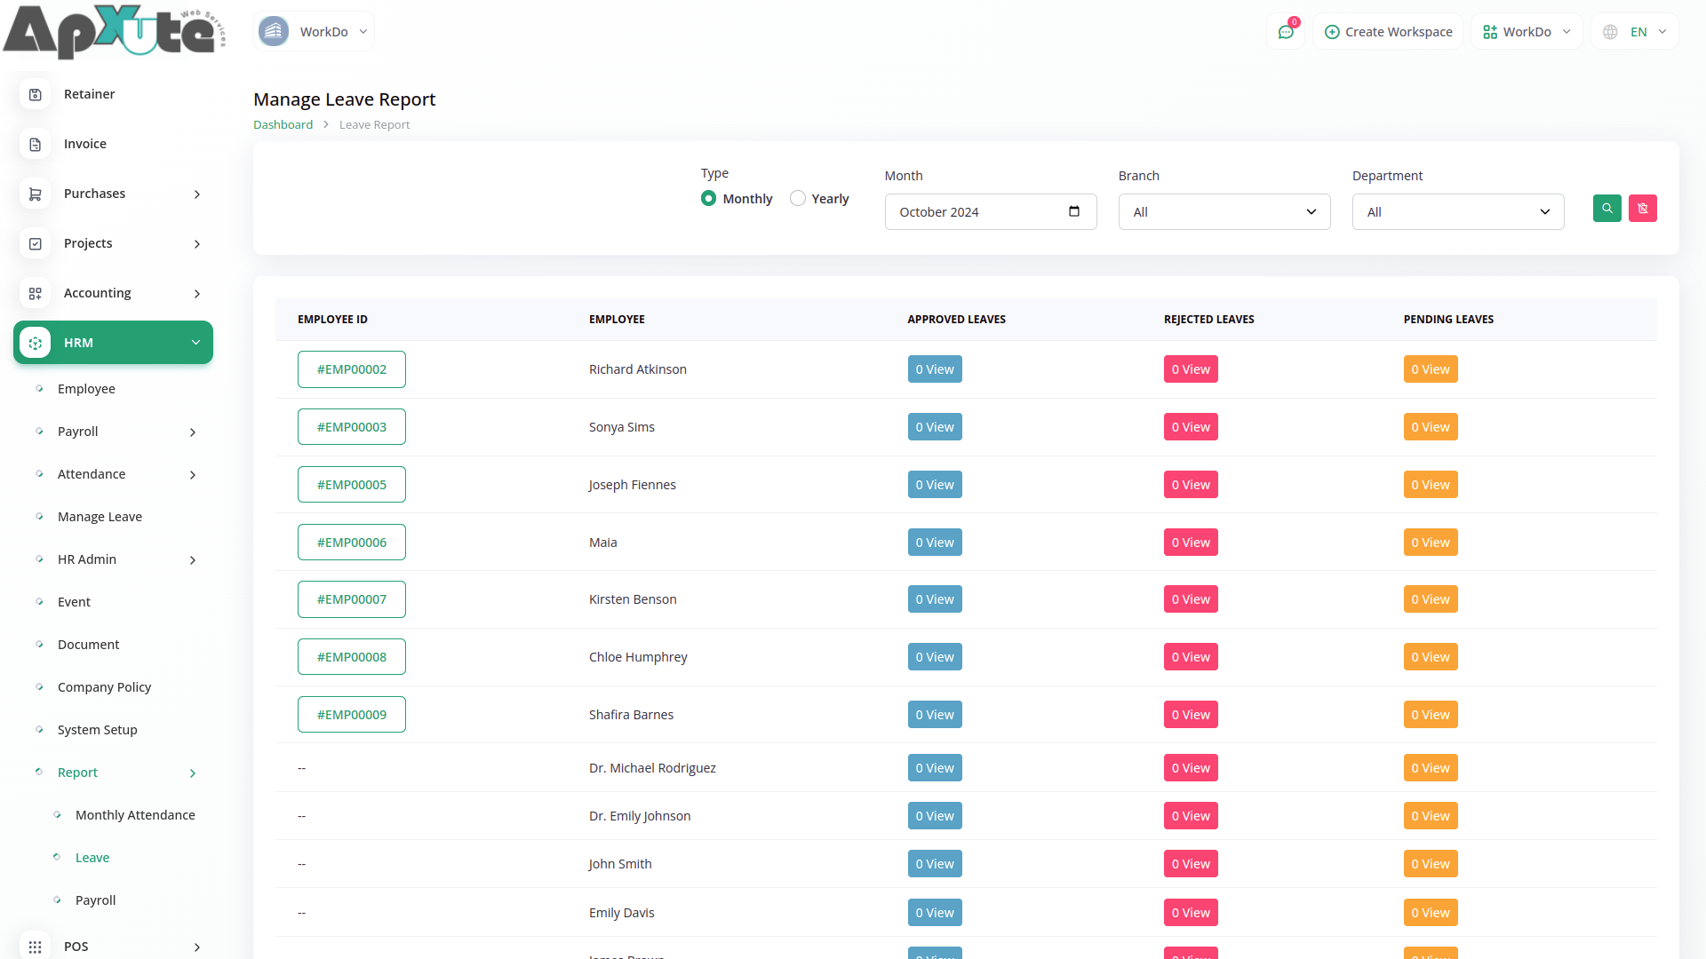Click employee ID #EMP00005 badge

[x=351, y=485]
